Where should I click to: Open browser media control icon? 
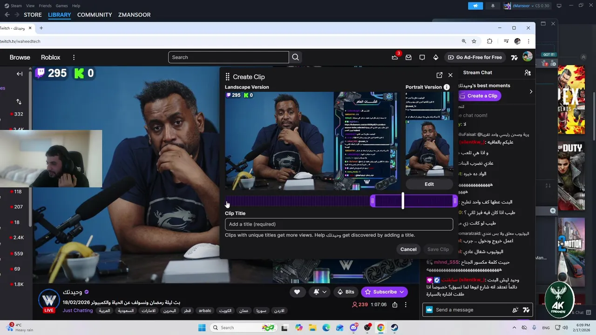click(506, 41)
